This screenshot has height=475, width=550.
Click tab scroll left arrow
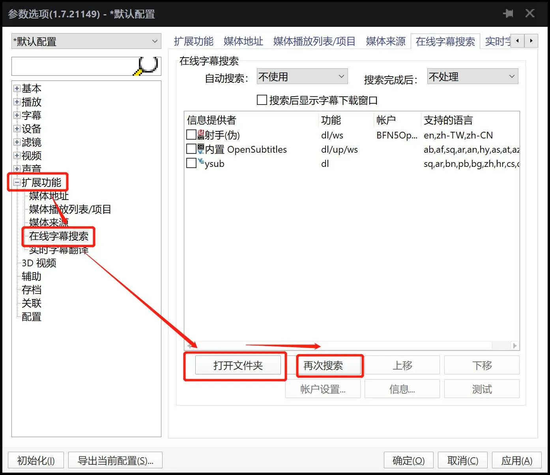pos(517,41)
